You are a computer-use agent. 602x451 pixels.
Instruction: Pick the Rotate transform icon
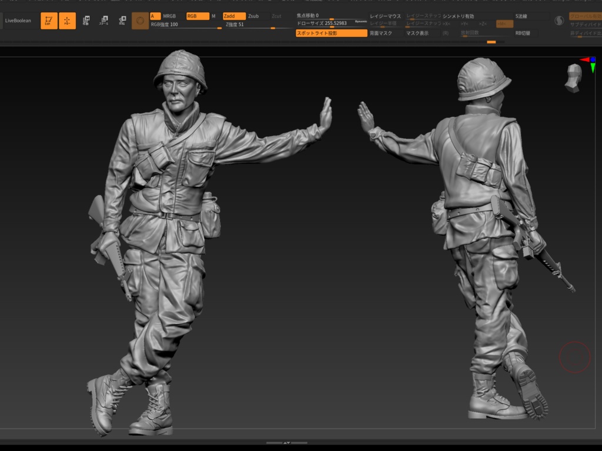tap(122, 21)
